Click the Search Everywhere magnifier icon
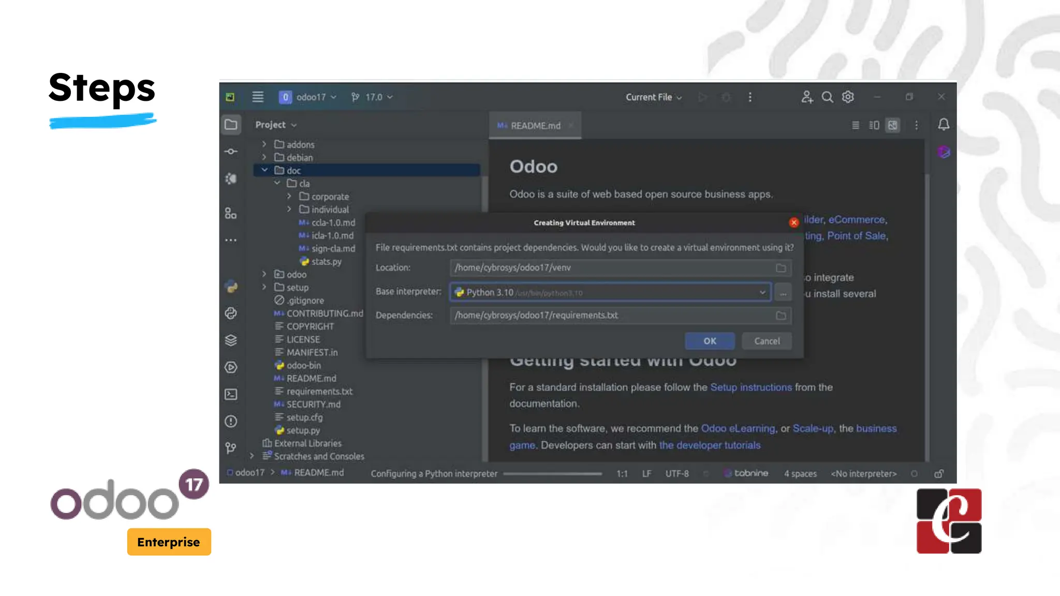This screenshot has width=1060, height=596. [827, 97]
